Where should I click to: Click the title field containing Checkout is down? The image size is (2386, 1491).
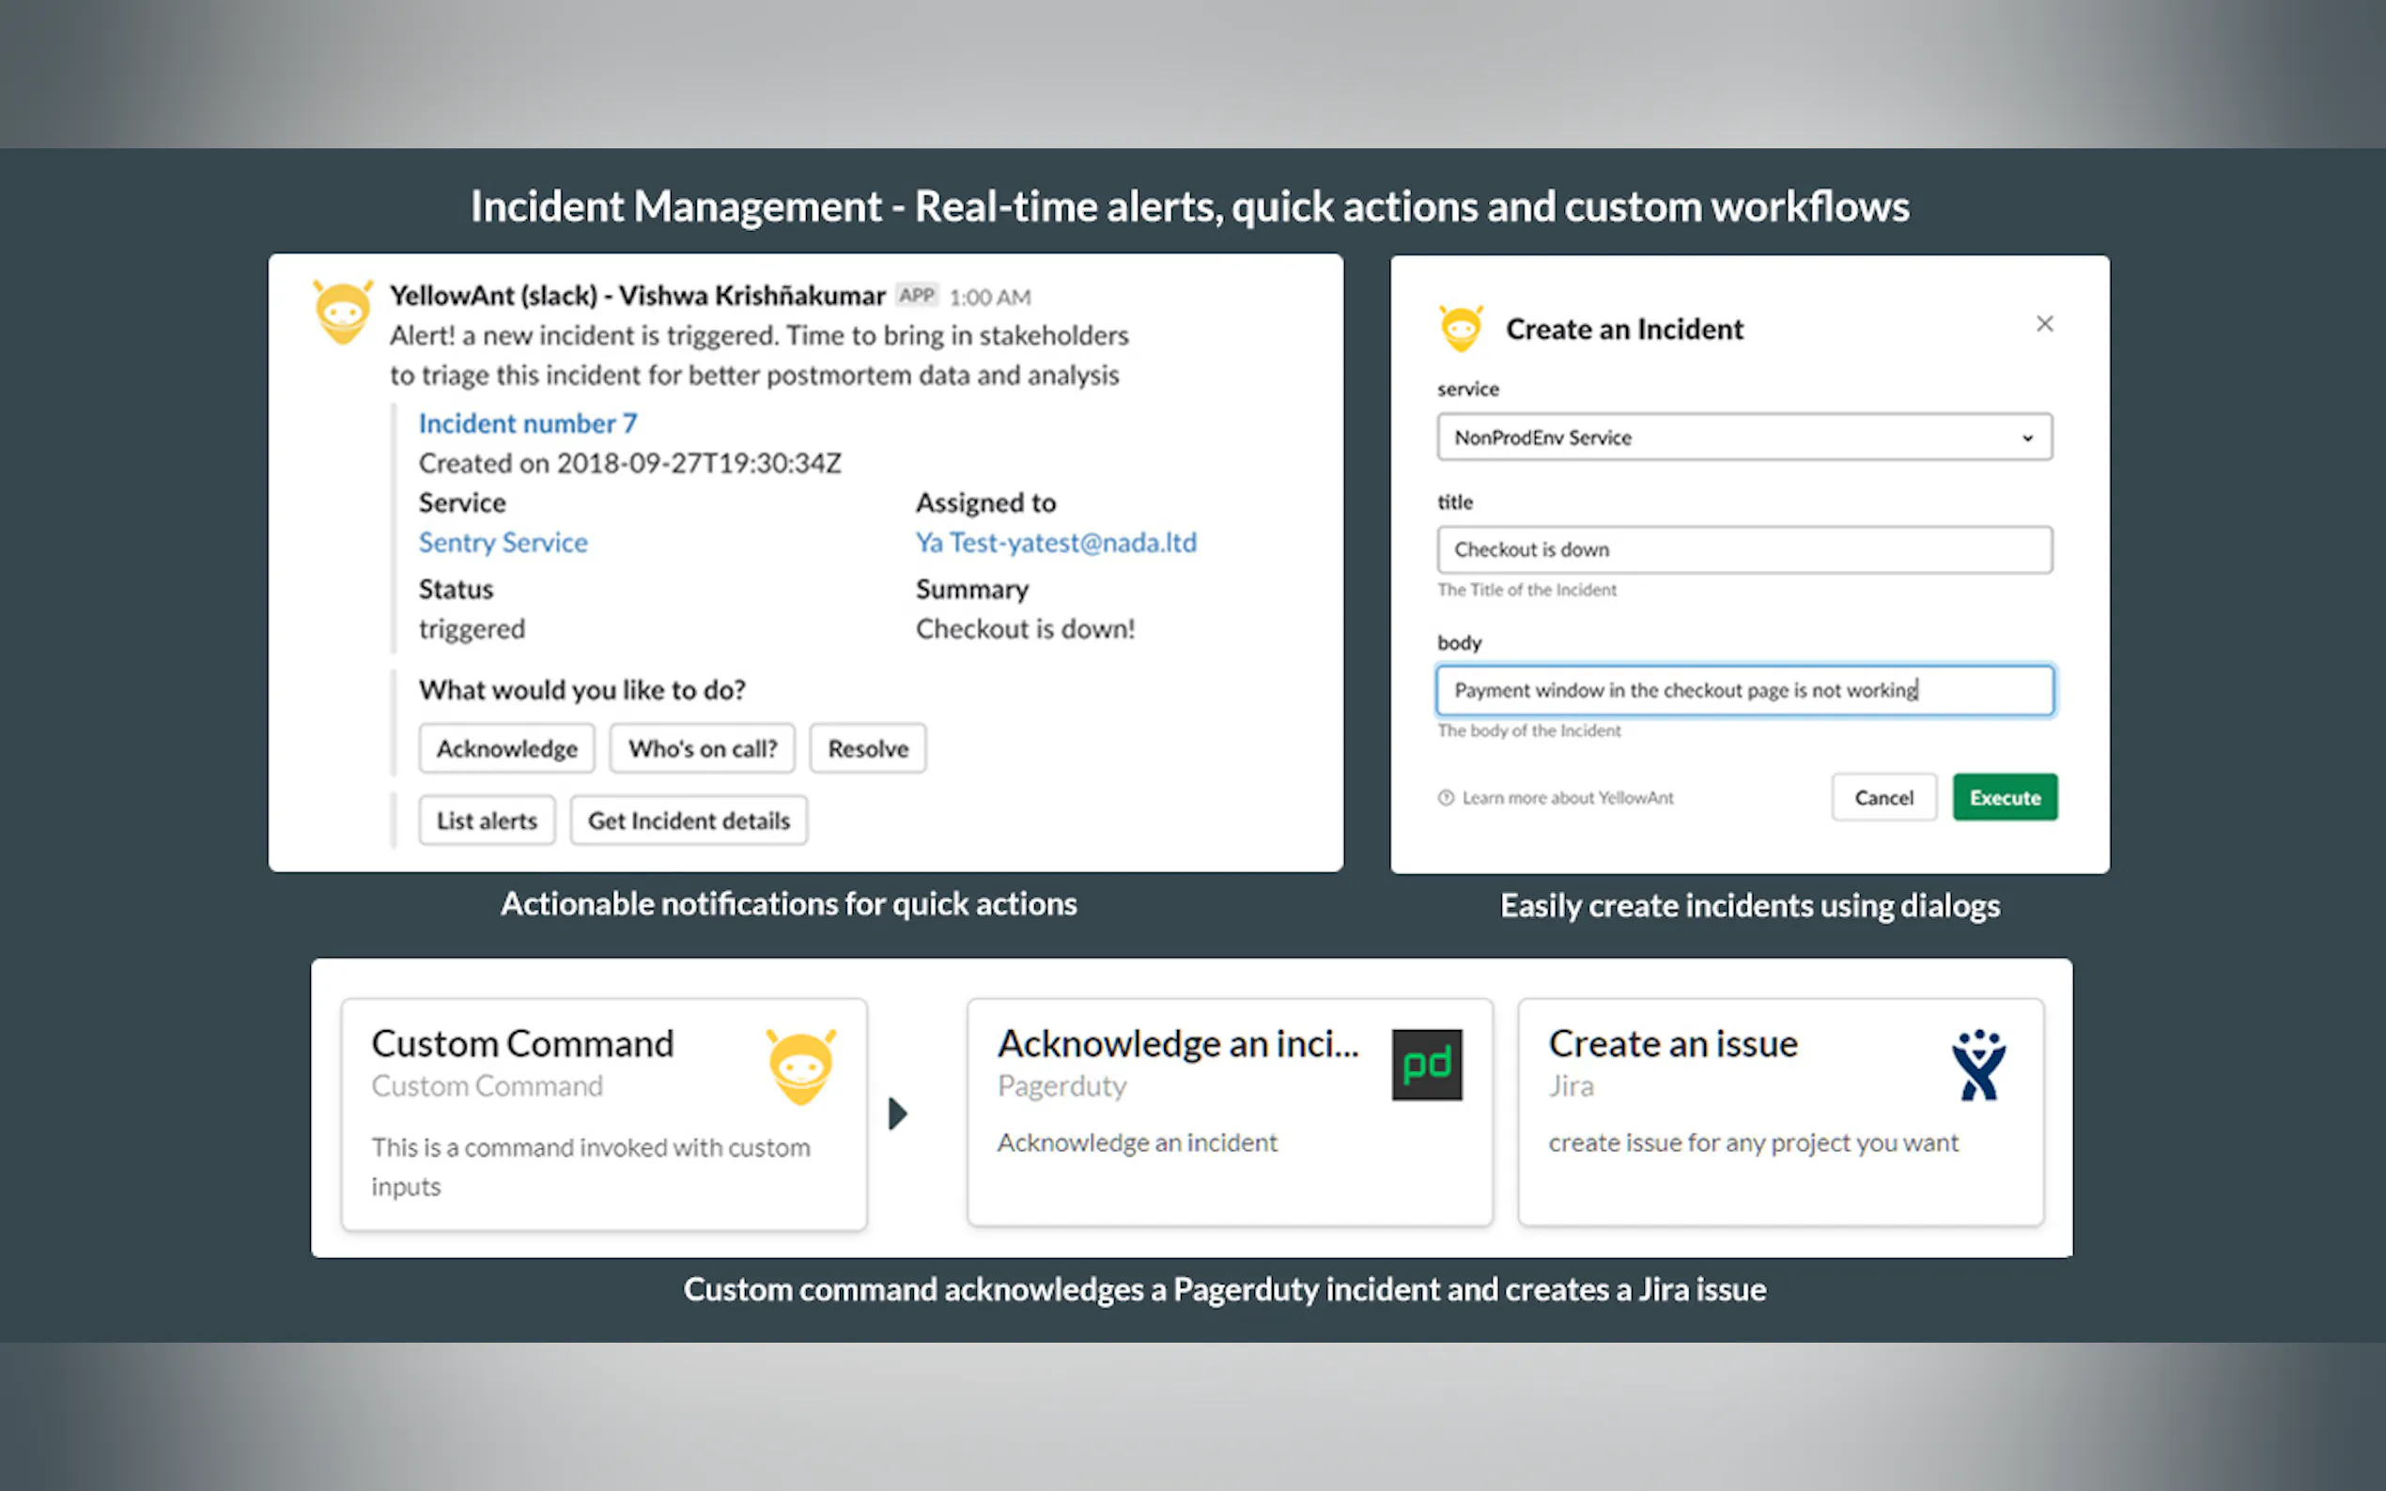click(x=1743, y=549)
